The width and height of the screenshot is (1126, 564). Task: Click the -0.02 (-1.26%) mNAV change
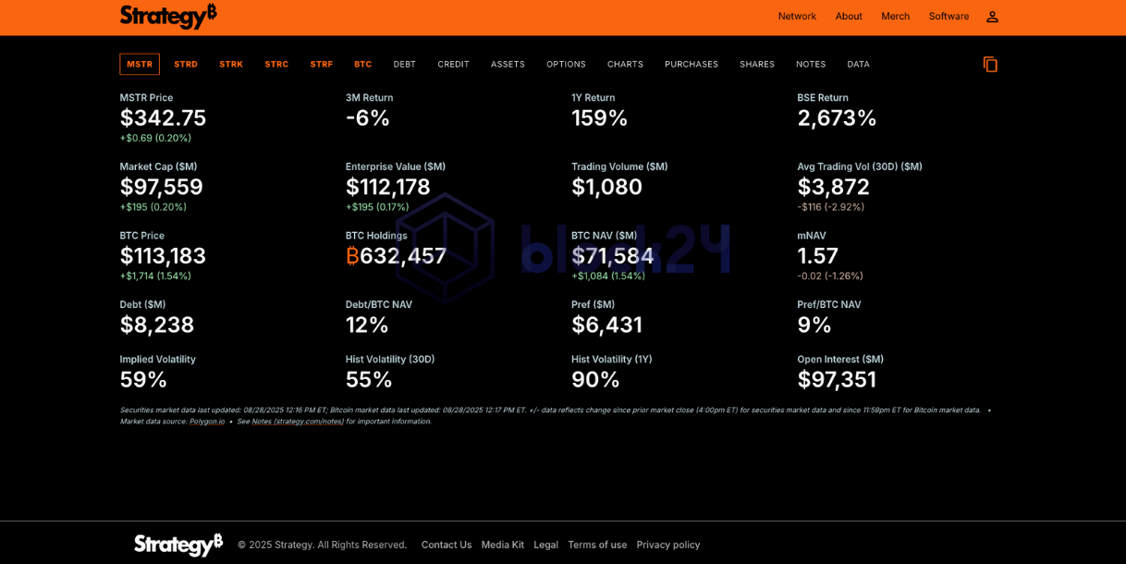(830, 276)
